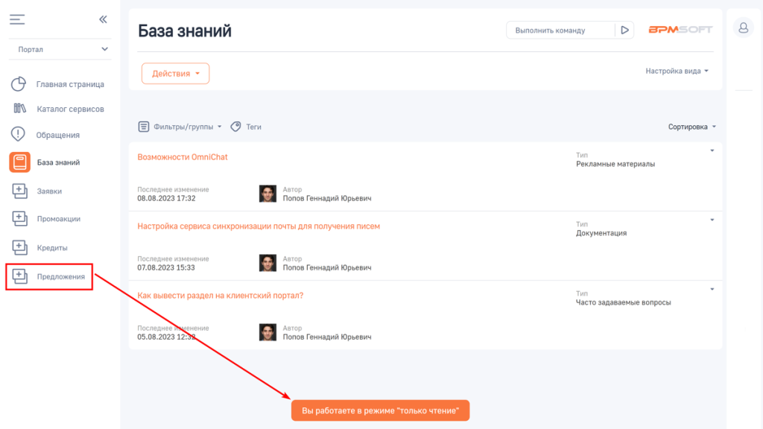Click the Кредиты section icon
Screen dimensions: 763x429
[x=19, y=247]
